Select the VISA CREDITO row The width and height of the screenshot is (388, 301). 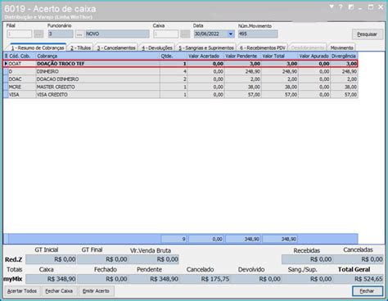tap(181, 95)
